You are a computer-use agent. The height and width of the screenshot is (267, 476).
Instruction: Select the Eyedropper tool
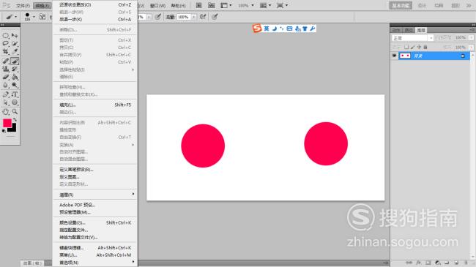(15, 52)
